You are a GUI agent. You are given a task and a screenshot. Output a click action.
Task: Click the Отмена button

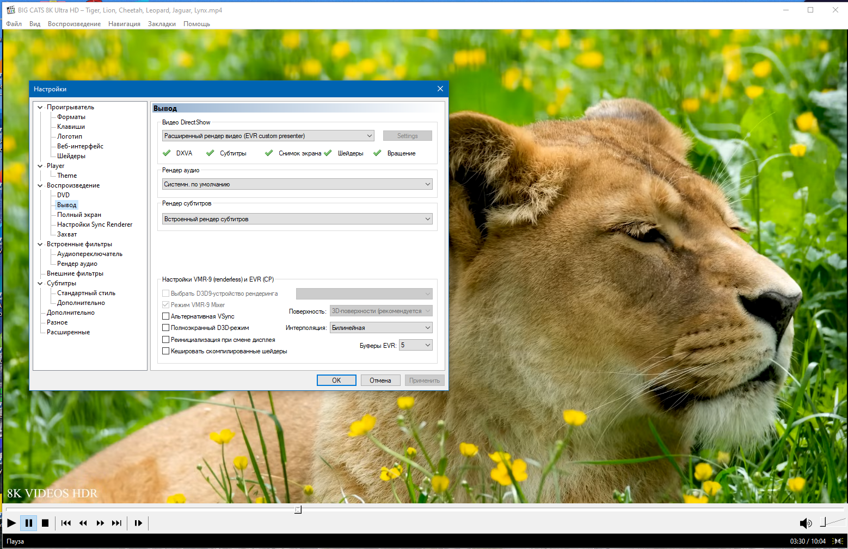(380, 380)
